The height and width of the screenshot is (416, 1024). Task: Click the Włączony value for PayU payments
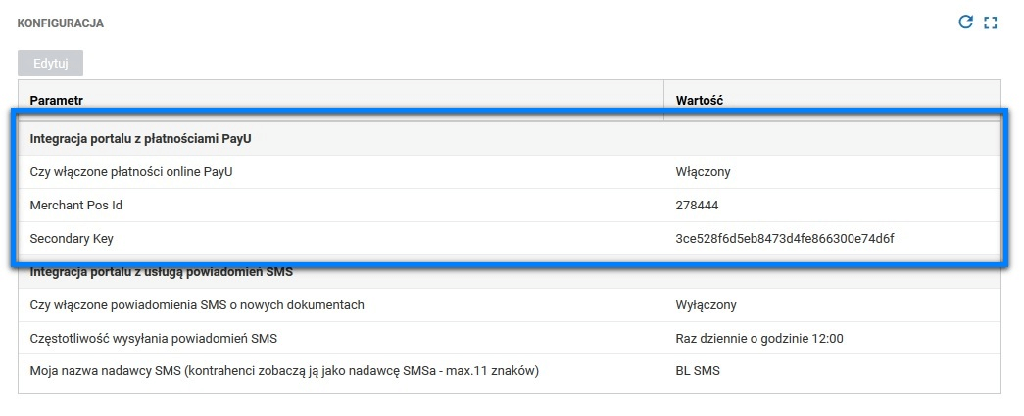pos(703,172)
